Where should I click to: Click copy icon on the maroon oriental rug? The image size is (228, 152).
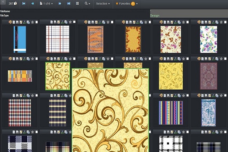click(217, 59)
